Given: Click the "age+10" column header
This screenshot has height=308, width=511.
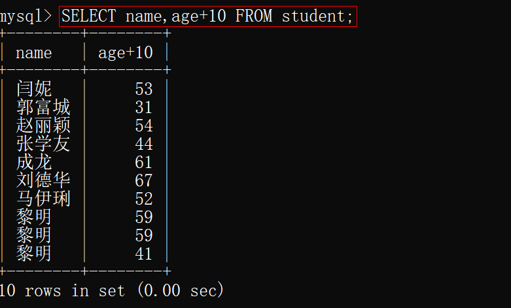Looking at the screenshot, I should (125, 53).
